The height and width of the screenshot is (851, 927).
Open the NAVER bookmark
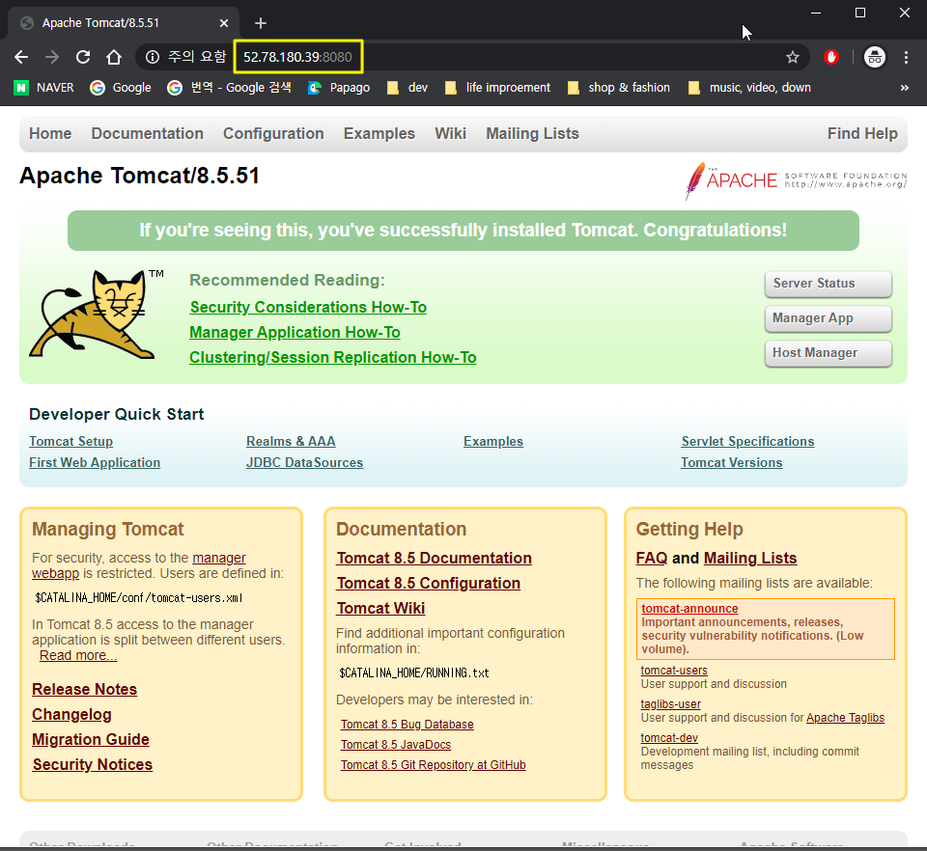tap(43, 88)
